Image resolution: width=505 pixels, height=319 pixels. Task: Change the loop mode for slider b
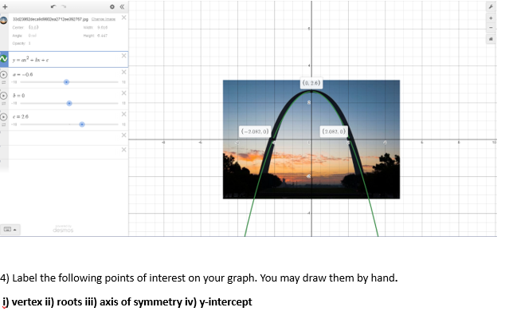(x=4, y=104)
